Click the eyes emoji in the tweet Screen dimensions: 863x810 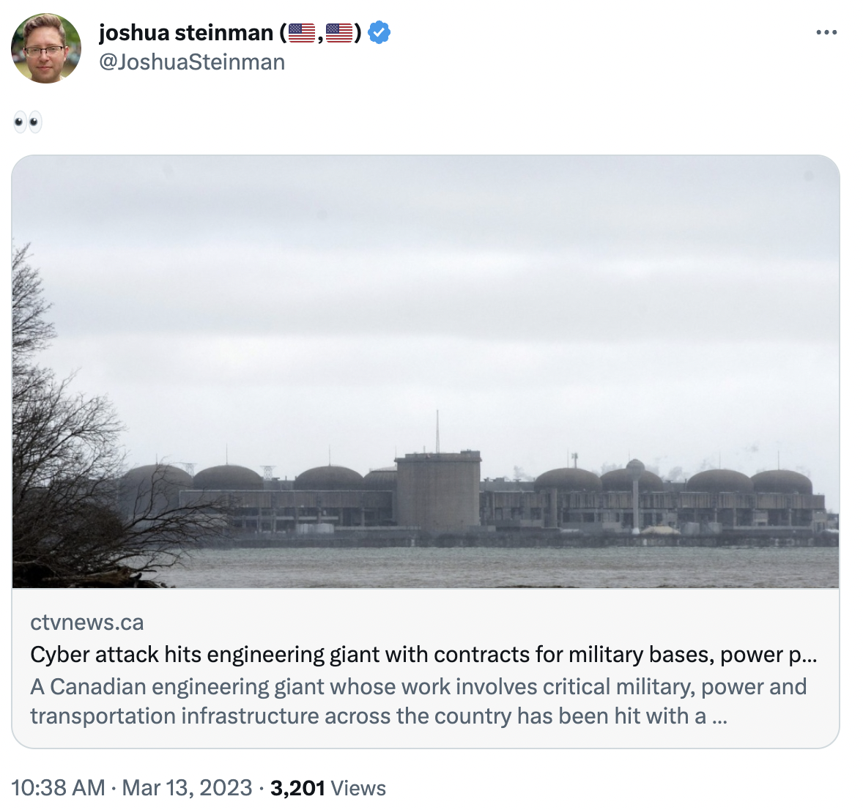point(28,122)
